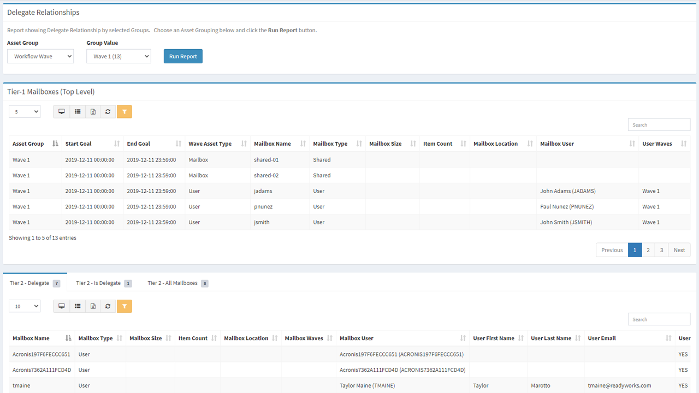Viewport: 699px width, 393px height.
Task: Click the Run Report button
Action: pyautogui.click(x=183, y=56)
